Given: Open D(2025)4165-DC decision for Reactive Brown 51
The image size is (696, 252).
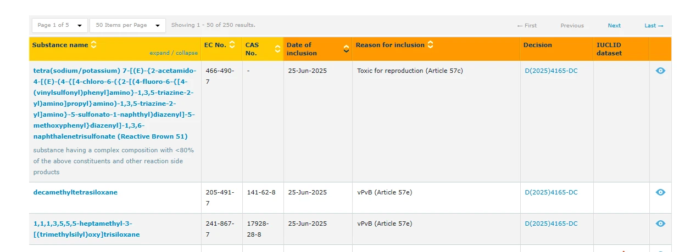Looking at the screenshot, I should tap(551, 71).
